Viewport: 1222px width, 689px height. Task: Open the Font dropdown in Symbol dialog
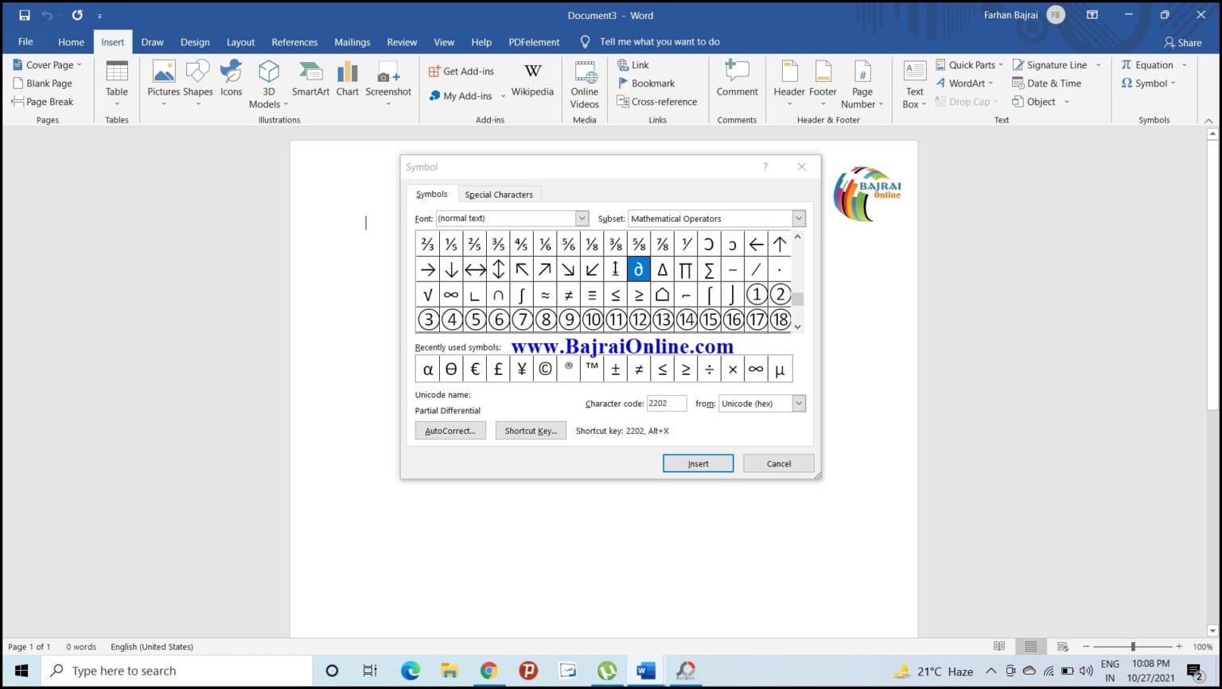tap(582, 218)
